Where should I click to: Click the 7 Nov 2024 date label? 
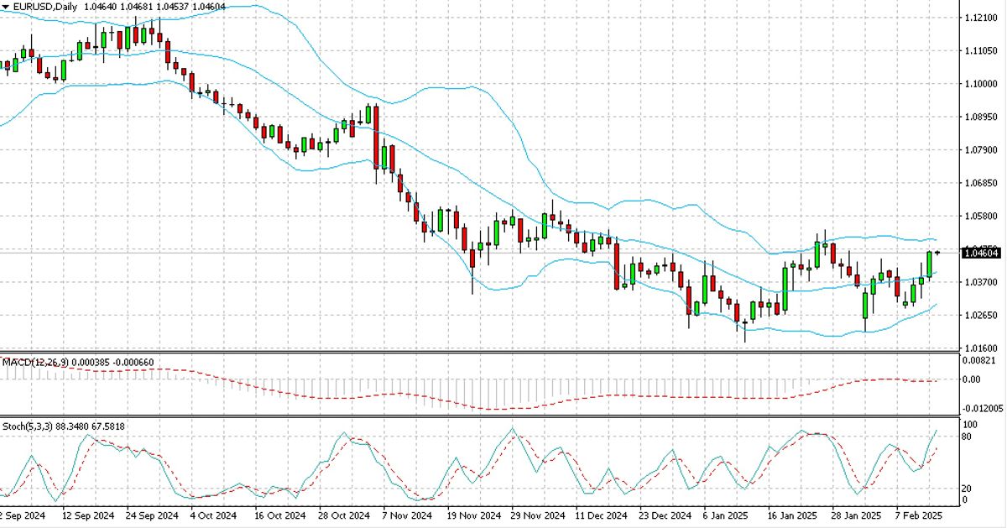[x=406, y=515]
